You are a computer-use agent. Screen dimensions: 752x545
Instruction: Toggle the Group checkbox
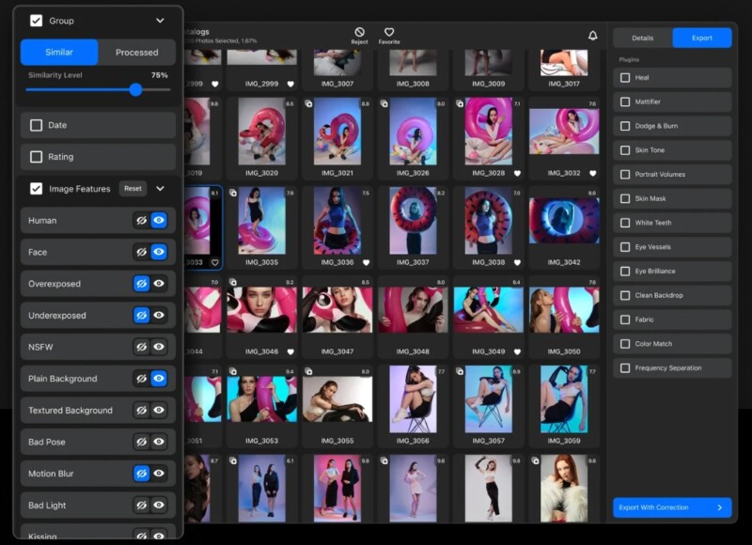[x=36, y=21]
